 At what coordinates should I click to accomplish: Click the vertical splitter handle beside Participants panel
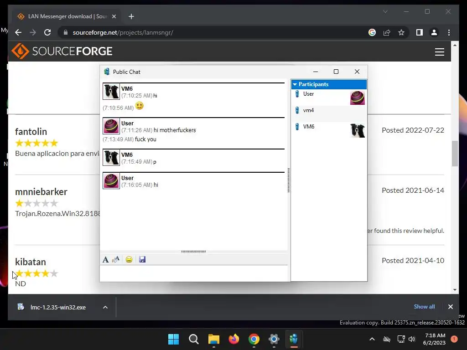point(289,180)
